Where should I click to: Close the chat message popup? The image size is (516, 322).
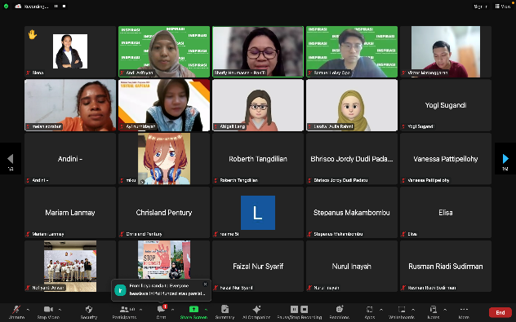pos(206,285)
